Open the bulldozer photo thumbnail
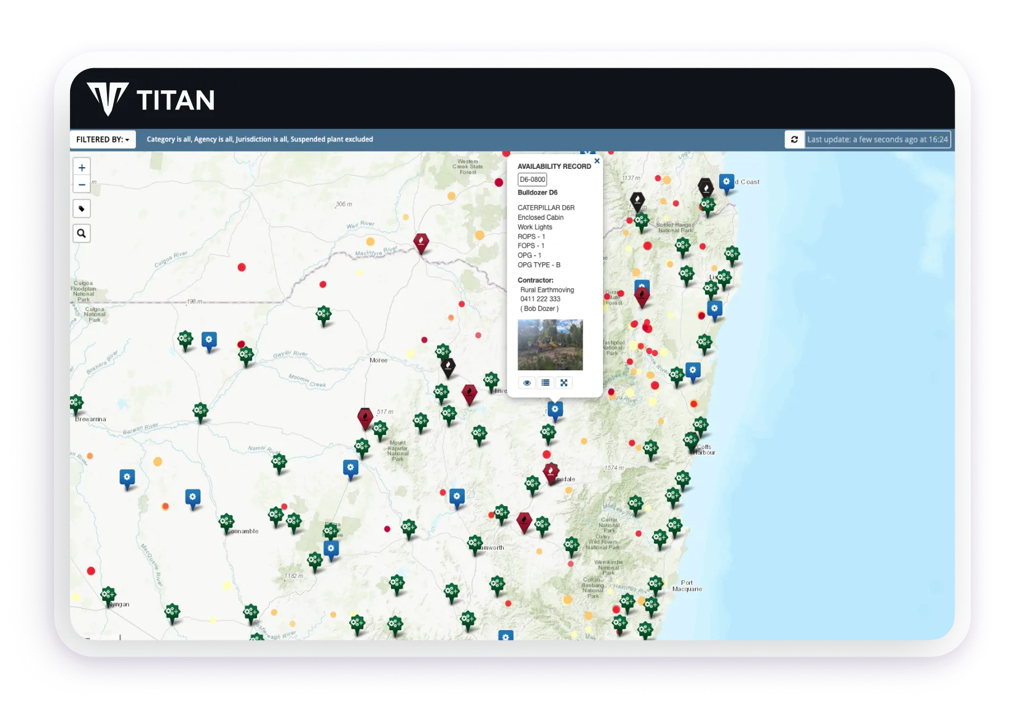The height and width of the screenshot is (710, 1024). (x=550, y=345)
